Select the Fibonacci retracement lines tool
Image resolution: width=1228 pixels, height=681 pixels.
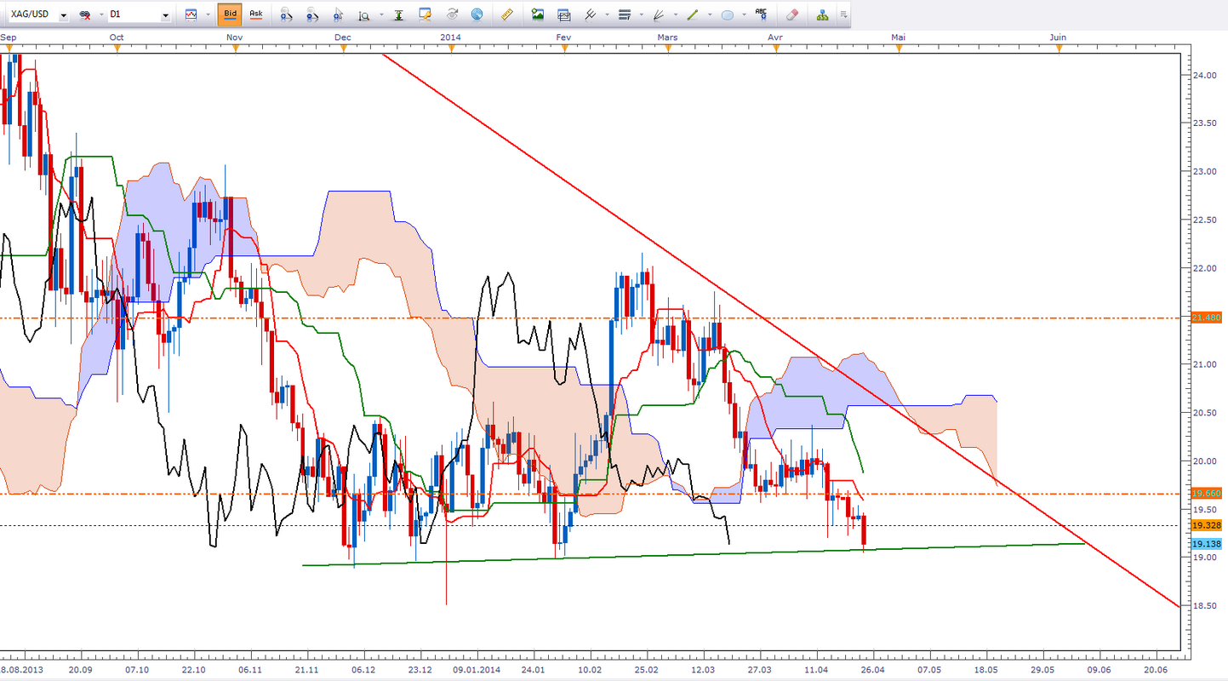pyautogui.click(x=625, y=14)
